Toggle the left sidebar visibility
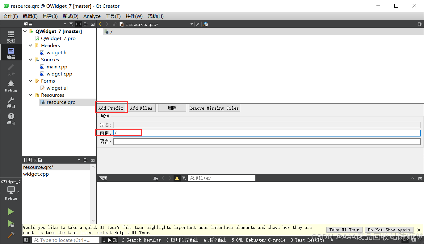424x244 pixels. coord(26,240)
